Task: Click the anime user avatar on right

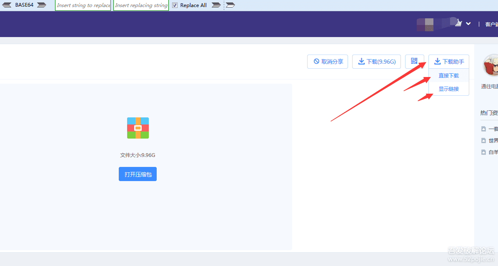Action: pos(492,66)
